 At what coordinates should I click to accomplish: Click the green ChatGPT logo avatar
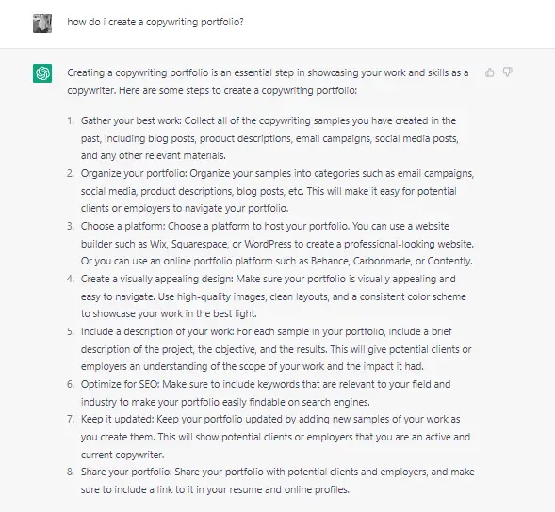tap(42, 73)
